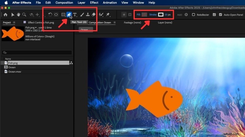This screenshot has height=137, width=245.
Task: Select the Type text tool
Action: point(75,15)
